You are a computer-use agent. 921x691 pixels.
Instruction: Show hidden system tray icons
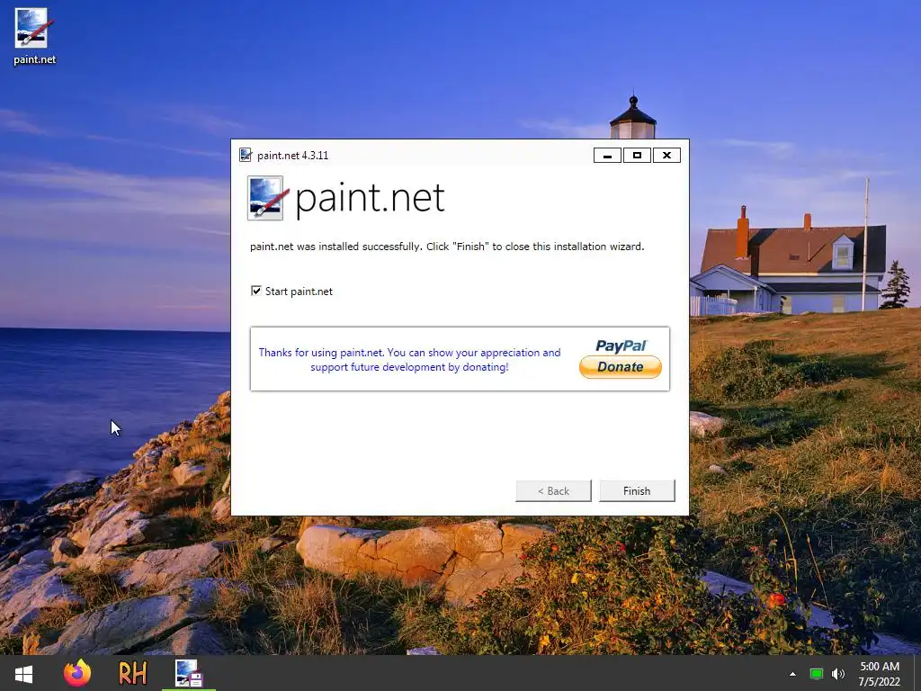(792, 674)
